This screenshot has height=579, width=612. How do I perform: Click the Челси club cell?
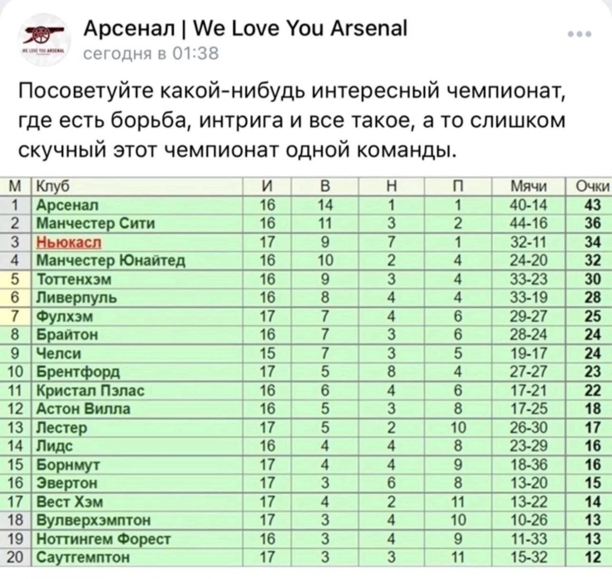(138, 353)
